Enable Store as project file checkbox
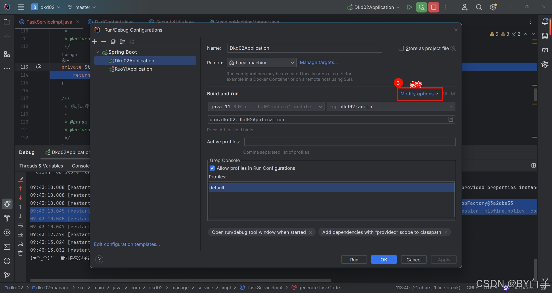The image size is (552, 293). (x=401, y=48)
